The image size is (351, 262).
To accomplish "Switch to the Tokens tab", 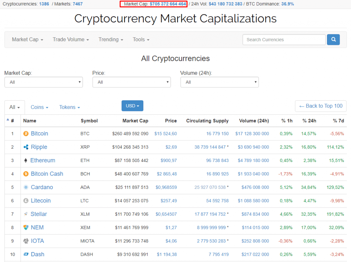I will [x=70, y=107].
